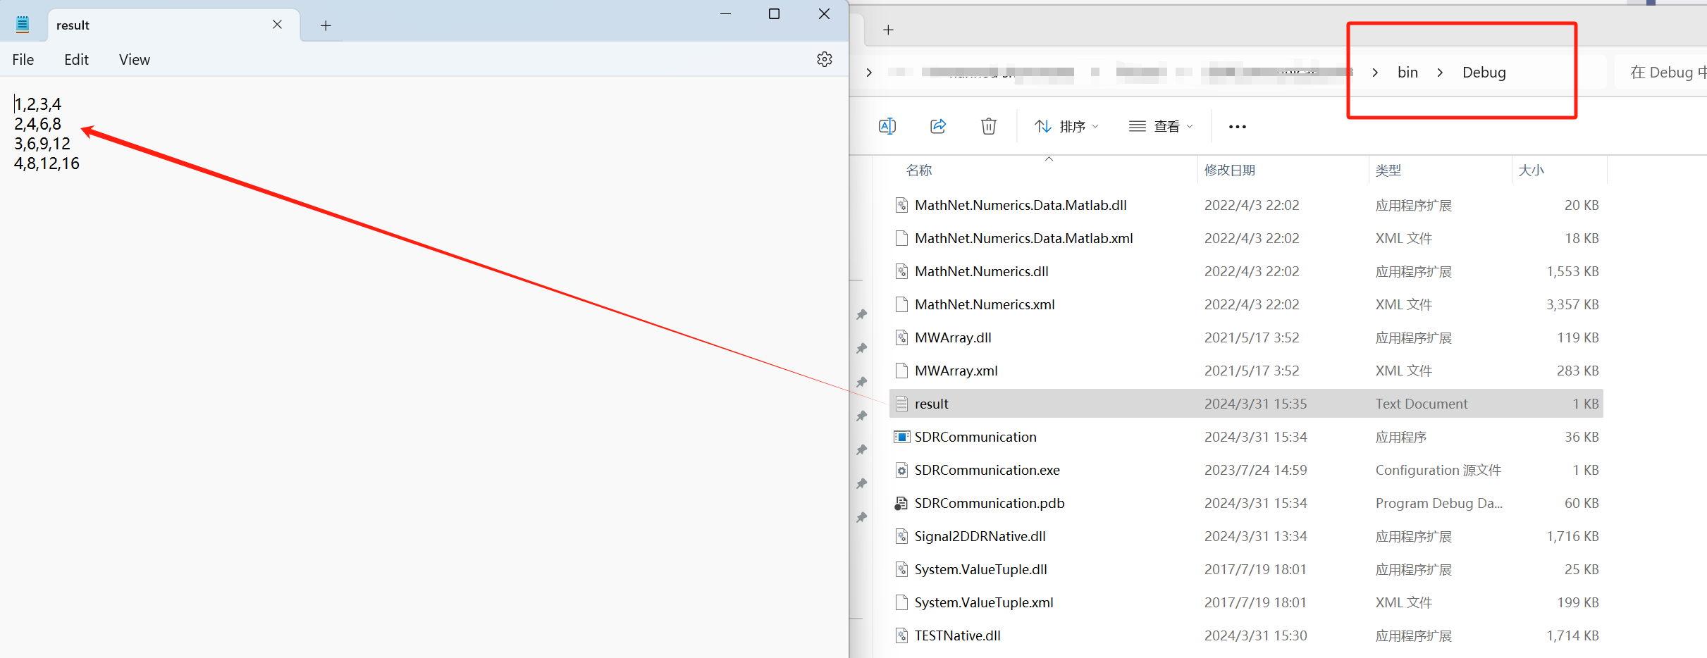Click the Text Document type cell
This screenshot has width=1707, height=658.
point(1421,404)
